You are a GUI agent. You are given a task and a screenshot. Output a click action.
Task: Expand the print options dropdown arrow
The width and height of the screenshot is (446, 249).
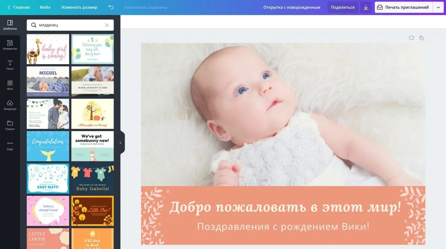tap(438, 7)
